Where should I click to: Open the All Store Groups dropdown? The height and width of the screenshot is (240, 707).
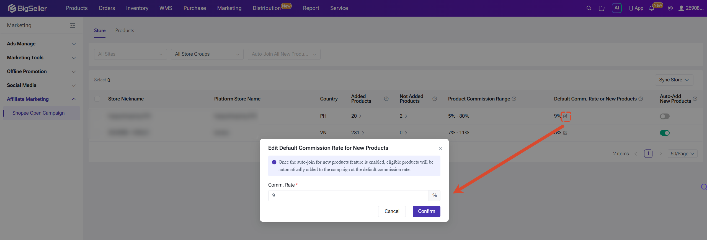point(207,54)
